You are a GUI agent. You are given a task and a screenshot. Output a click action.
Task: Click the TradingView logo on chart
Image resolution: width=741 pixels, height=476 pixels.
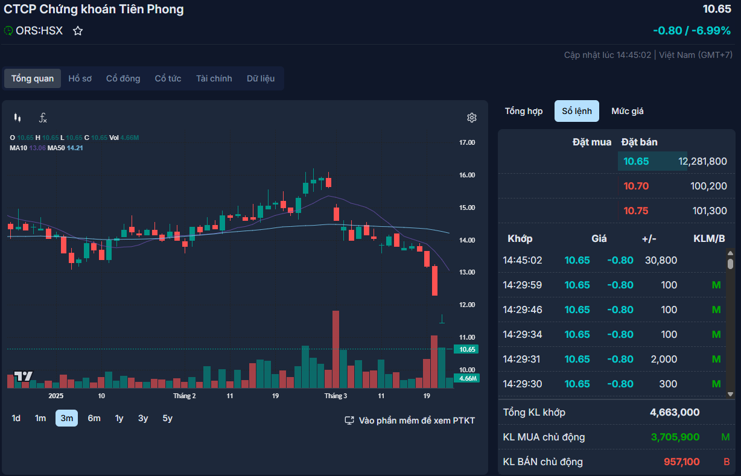24,376
